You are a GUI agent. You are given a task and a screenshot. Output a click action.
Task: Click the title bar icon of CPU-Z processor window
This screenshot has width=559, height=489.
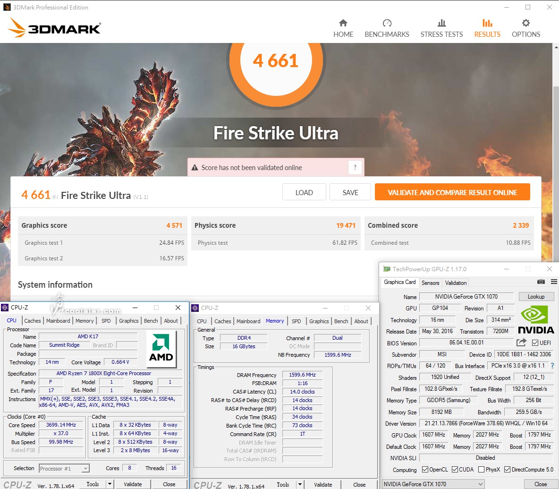pyautogui.click(x=5, y=308)
